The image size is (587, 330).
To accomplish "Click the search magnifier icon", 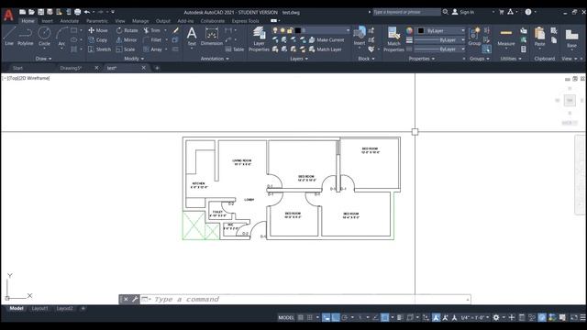I will click(446, 12).
